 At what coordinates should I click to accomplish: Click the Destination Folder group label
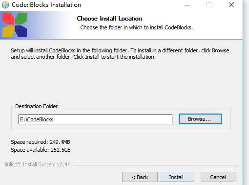[37, 106]
